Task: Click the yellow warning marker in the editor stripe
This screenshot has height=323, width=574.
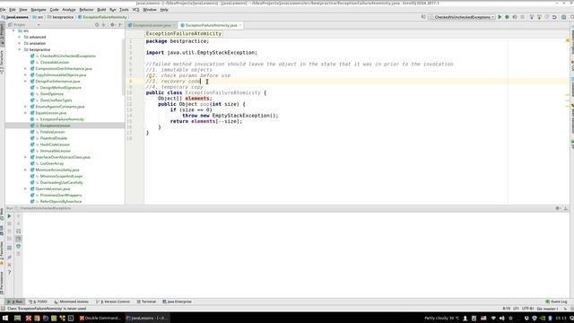Action: coord(568,40)
